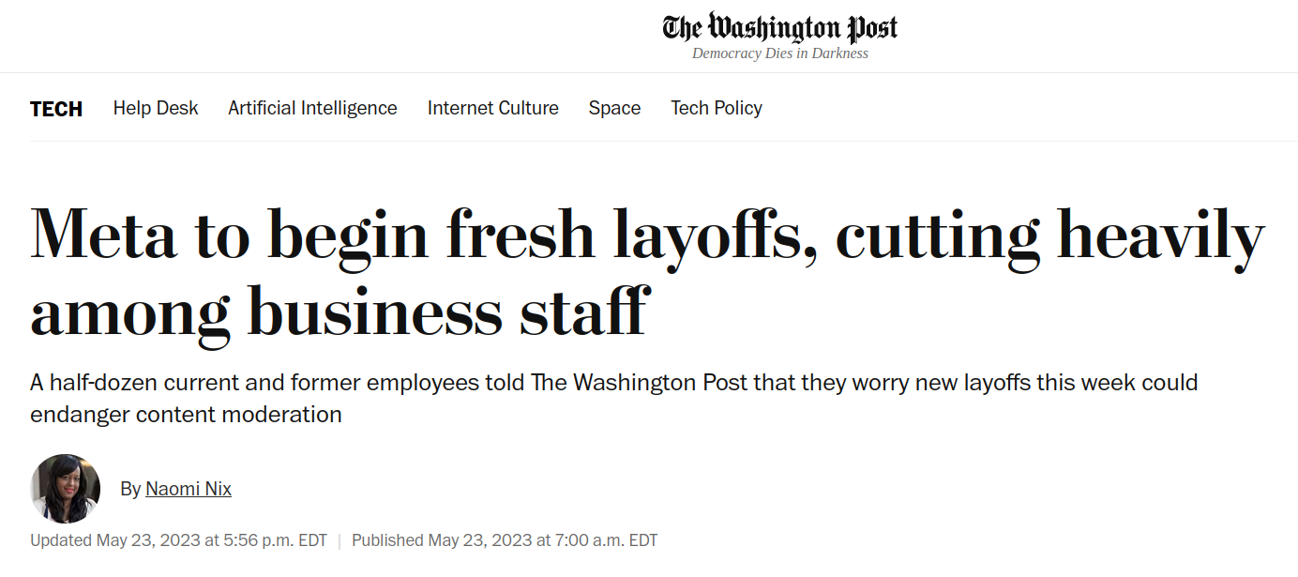The image size is (1298, 577).
Task: Click the divider between the two timestamps
Action: (x=340, y=540)
